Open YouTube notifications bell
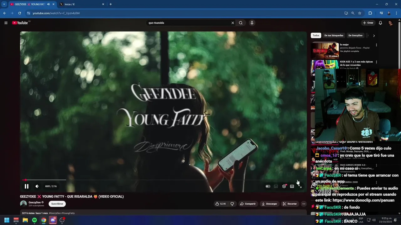 [x=380, y=23]
